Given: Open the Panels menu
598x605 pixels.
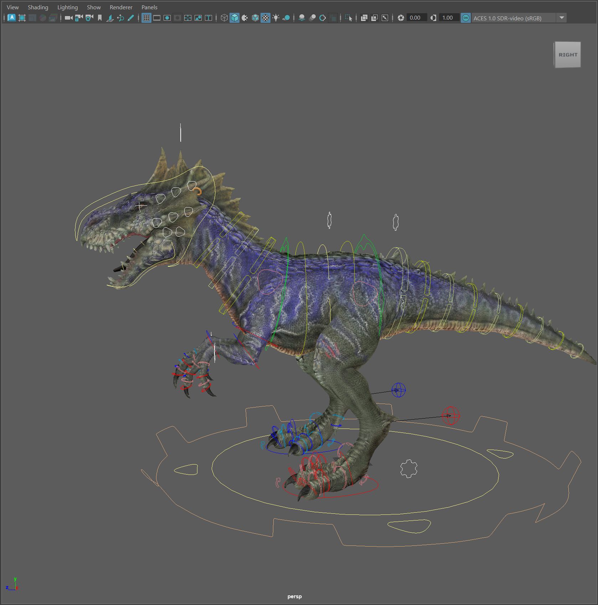Looking at the screenshot, I should [x=149, y=7].
